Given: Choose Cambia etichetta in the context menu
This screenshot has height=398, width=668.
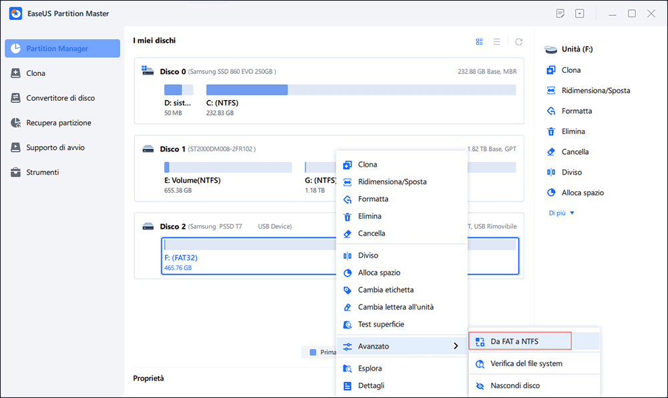Looking at the screenshot, I should click(401, 290).
